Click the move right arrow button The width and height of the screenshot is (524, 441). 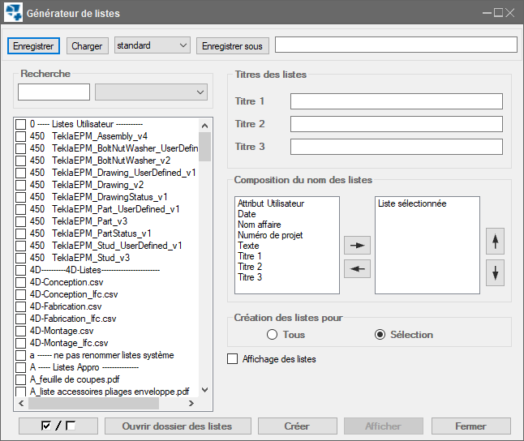[357, 245]
